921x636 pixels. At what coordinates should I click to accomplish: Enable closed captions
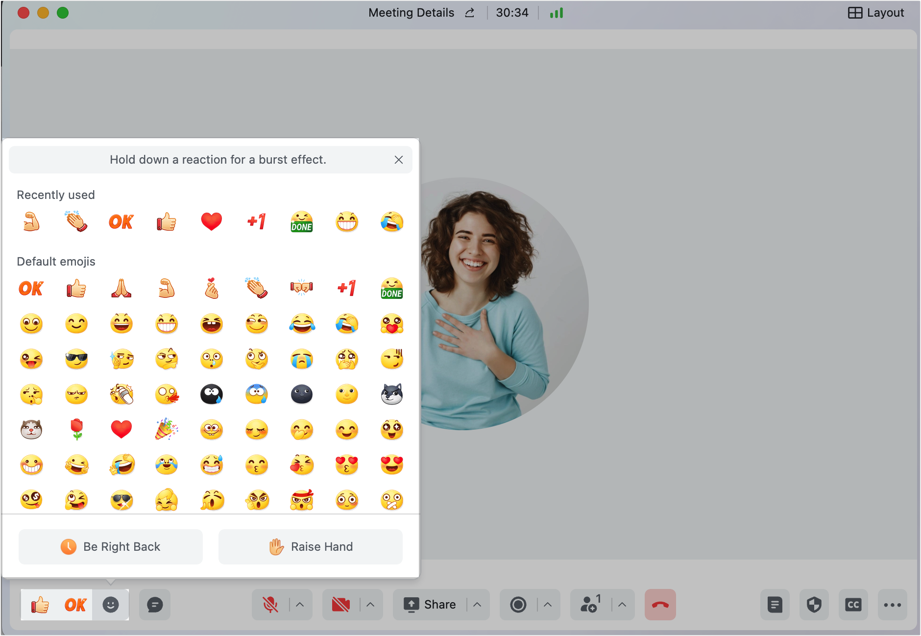(853, 605)
